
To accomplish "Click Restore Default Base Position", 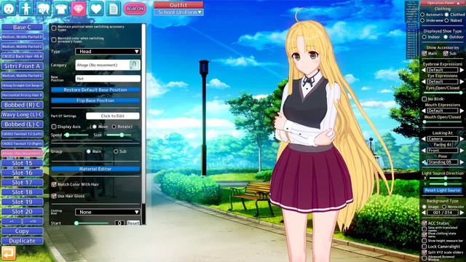I will pos(95,90).
